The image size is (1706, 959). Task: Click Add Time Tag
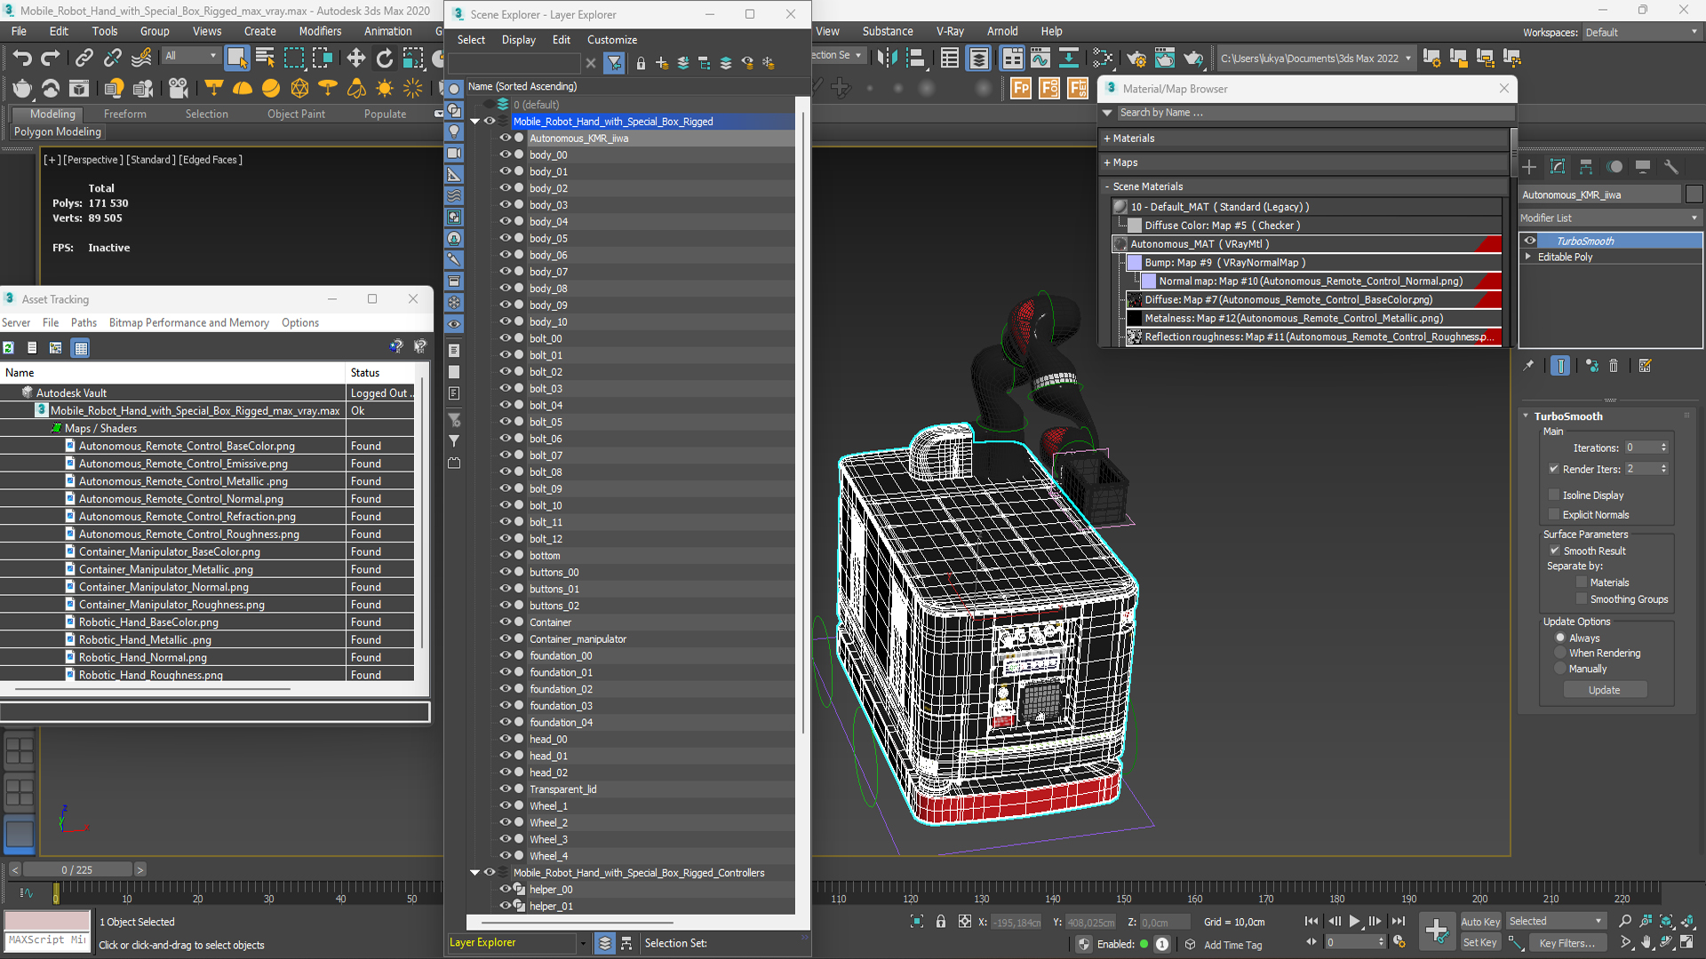pos(1232,945)
